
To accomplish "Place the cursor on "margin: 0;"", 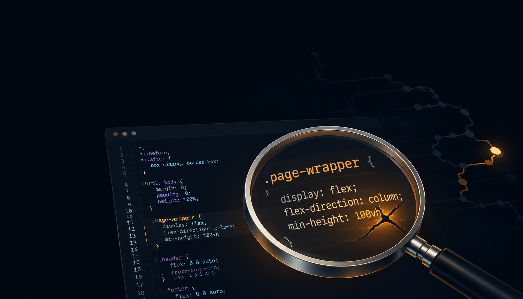I will (x=171, y=188).
